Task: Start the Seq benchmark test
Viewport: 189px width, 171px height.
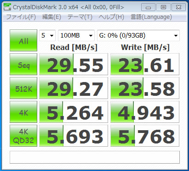Action: point(23,64)
